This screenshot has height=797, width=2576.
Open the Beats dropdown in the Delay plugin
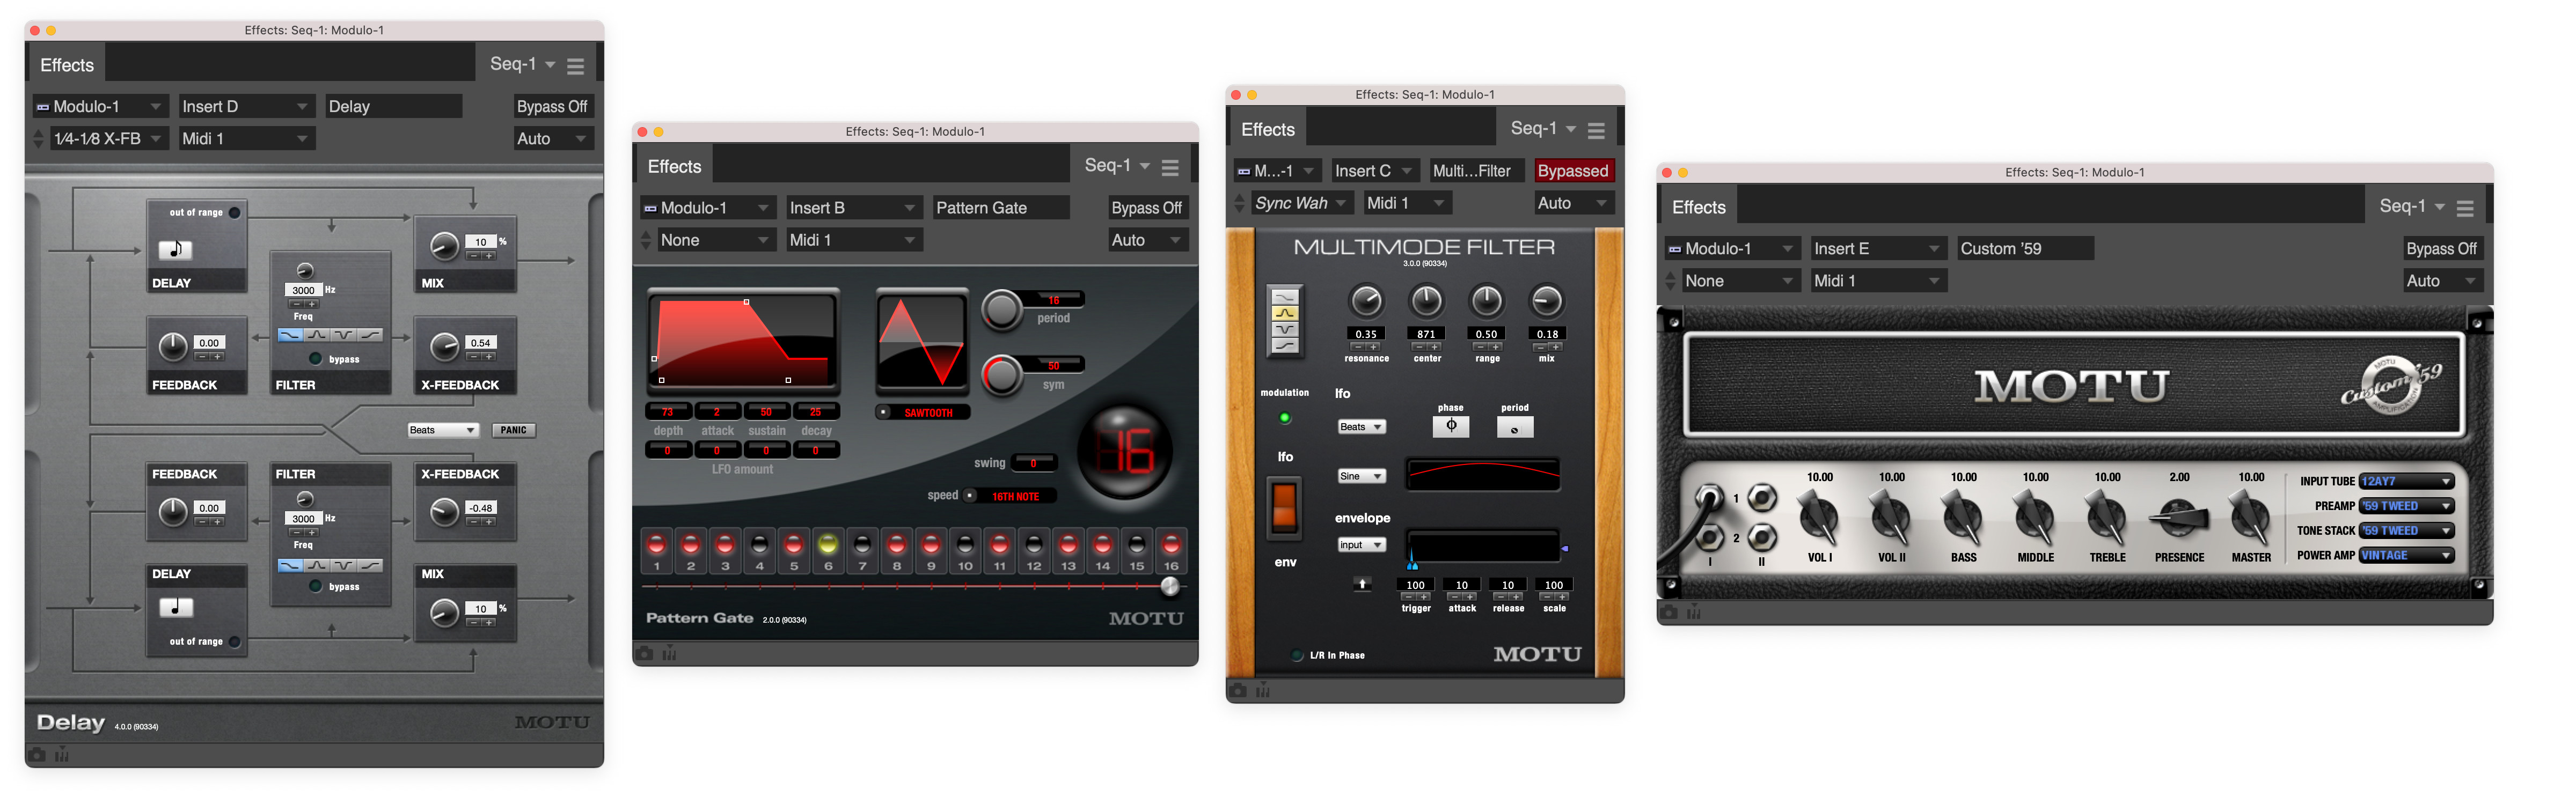(x=443, y=430)
